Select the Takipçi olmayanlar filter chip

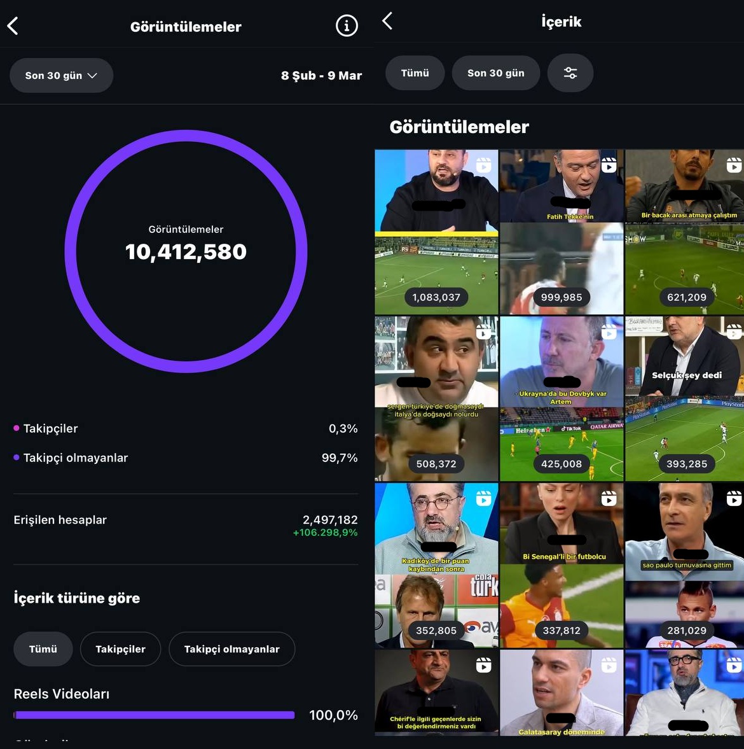tap(231, 649)
